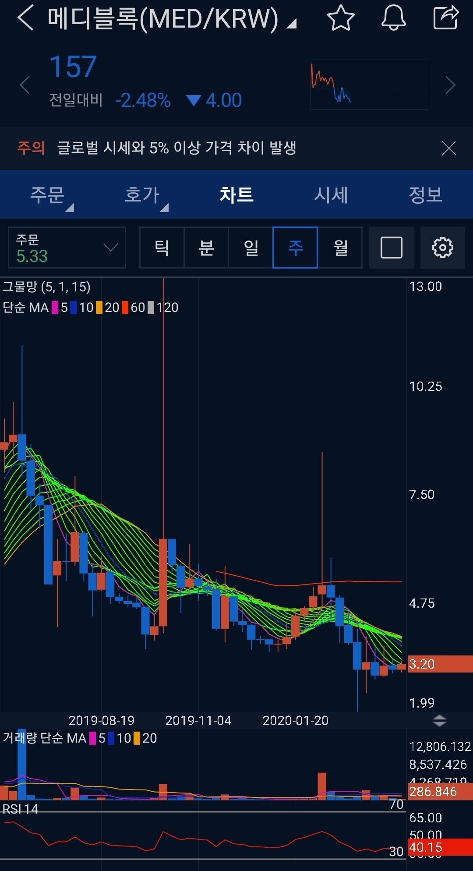Switch chart interval to 일 daily
473x871 pixels.
pos(251,248)
